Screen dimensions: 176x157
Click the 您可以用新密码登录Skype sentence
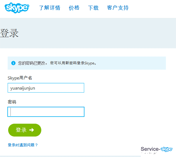pyautogui.click(x=73, y=63)
